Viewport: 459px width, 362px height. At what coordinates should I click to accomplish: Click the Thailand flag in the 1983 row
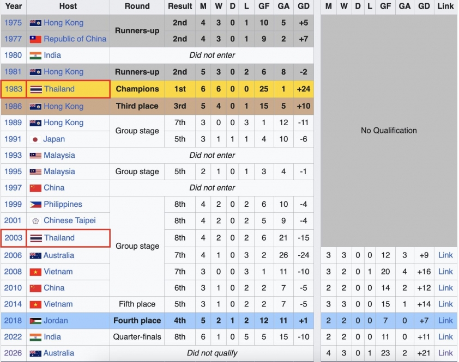(x=36, y=89)
